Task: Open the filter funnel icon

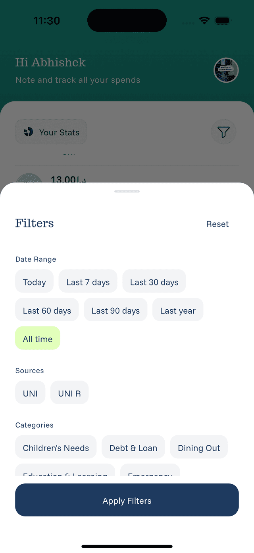Action: tap(223, 132)
